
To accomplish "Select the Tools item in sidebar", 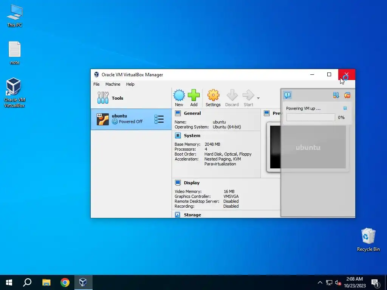I will point(131,98).
